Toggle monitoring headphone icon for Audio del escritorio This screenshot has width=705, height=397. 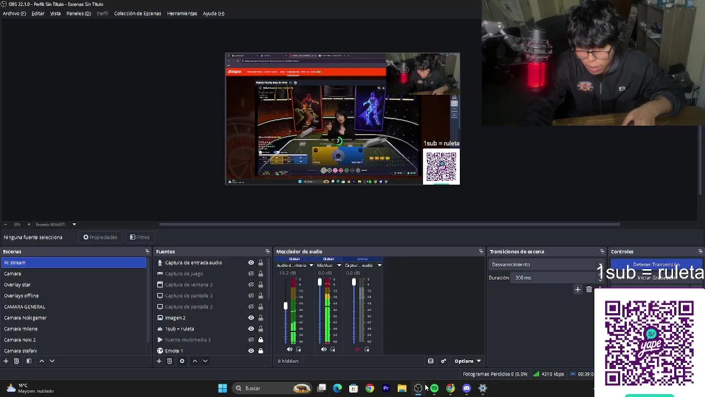point(299,350)
